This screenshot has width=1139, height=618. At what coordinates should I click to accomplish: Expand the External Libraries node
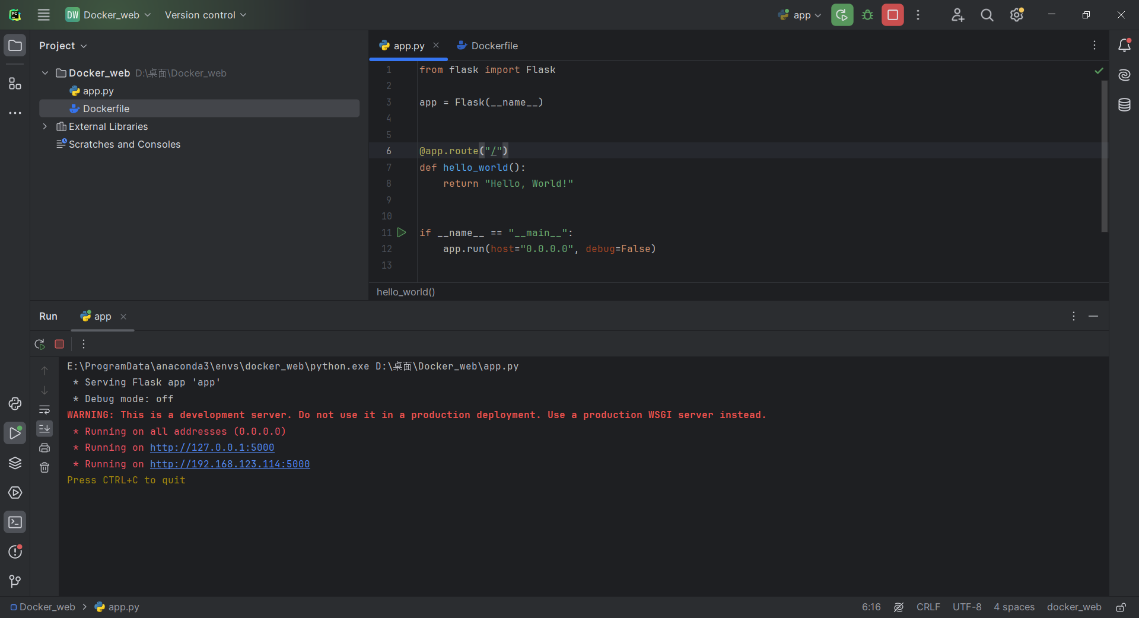[44, 126]
